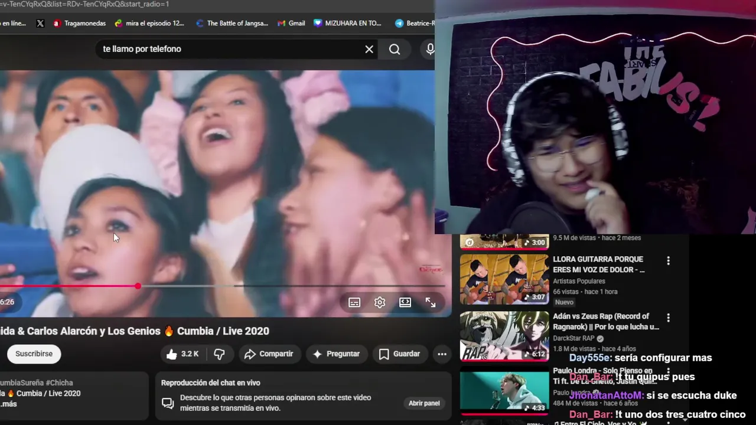This screenshot has height=425, width=756.
Task: Open 'The Battle of Jangsa' bookmark
Action: pos(232,23)
